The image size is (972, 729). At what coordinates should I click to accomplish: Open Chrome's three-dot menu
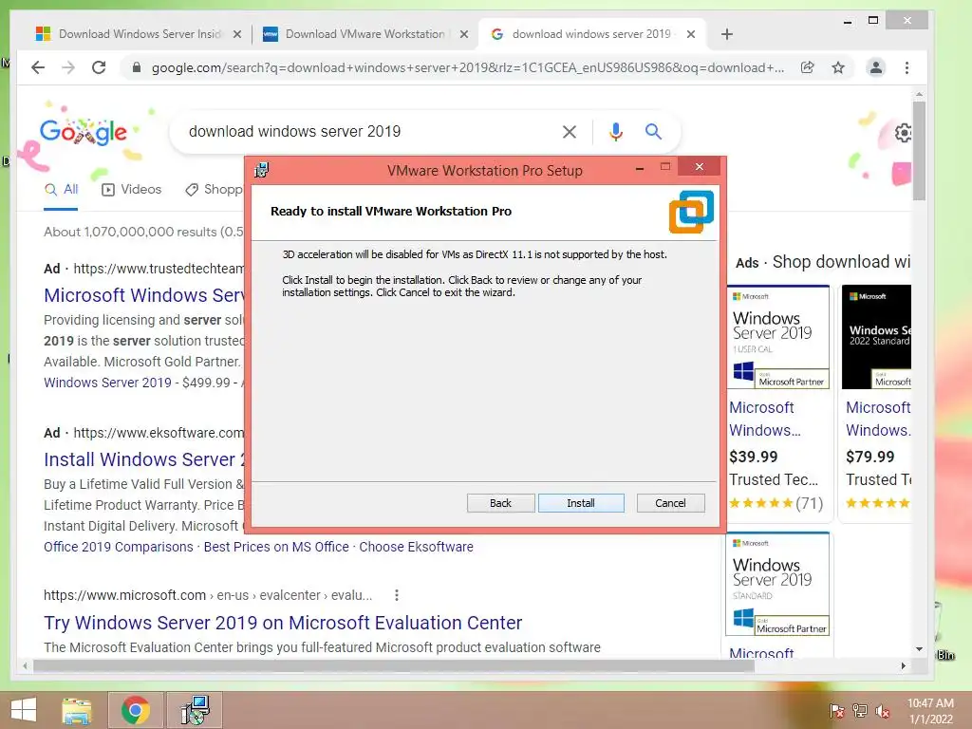coord(907,67)
